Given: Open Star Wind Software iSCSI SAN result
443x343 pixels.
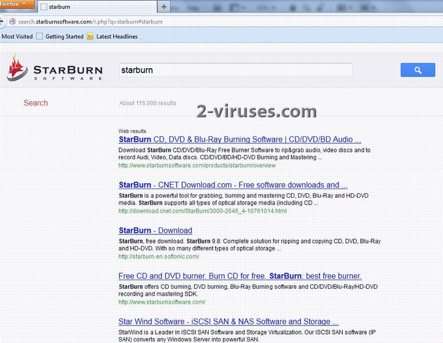Looking at the screenshot, I should 228,322.
